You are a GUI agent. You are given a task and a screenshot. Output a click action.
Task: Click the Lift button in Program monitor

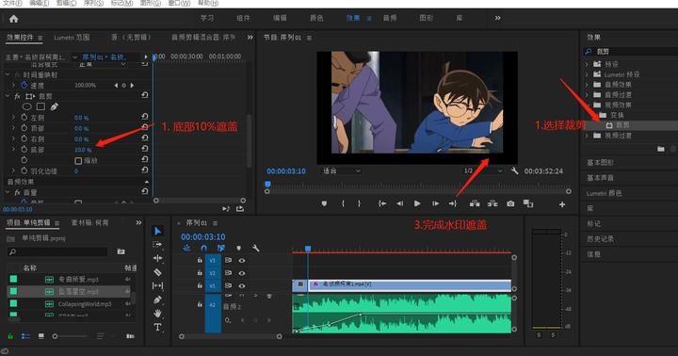coord(475,203)
